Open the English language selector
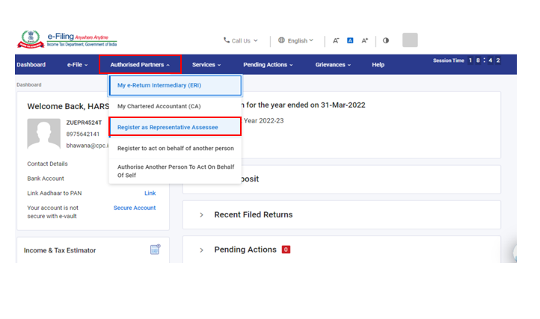The image size is (540, 319). [x=296, y=40]
